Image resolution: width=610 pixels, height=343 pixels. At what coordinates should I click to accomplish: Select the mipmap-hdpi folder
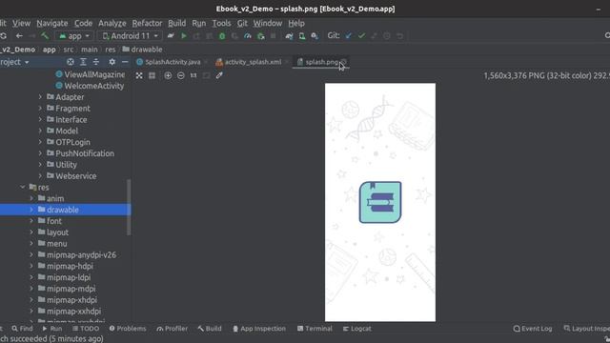[x=66, y=266]
